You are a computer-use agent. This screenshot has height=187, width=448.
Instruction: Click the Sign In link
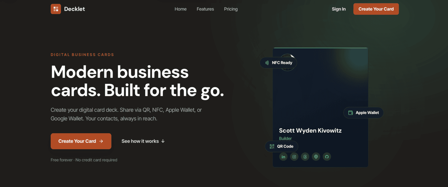tap(339, 9)
